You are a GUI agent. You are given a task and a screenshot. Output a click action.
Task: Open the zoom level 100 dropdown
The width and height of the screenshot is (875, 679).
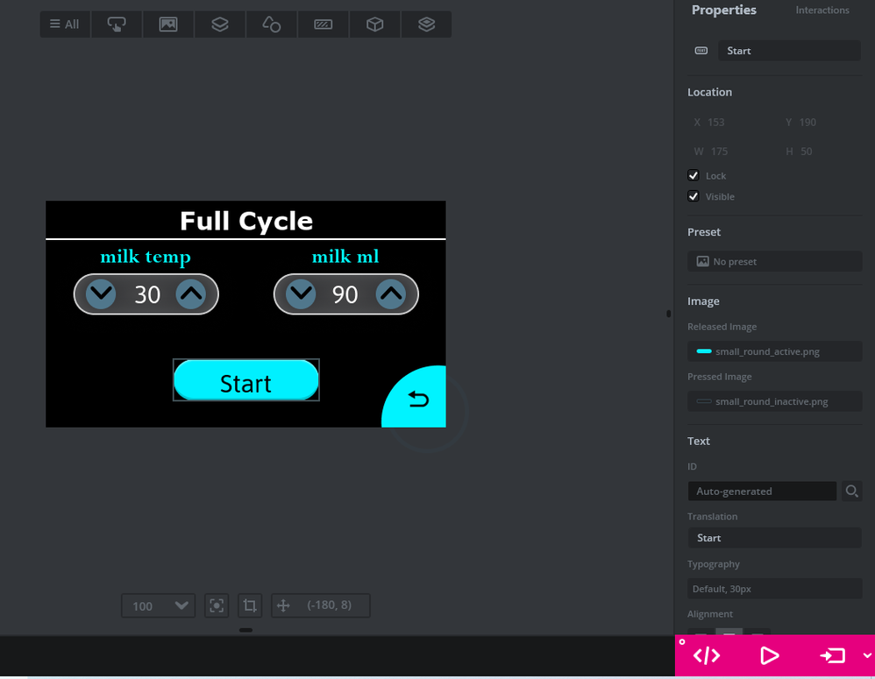[x=158, y=606]
